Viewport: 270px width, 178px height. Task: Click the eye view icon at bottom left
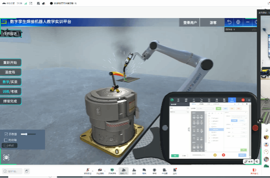coord(6,157)
